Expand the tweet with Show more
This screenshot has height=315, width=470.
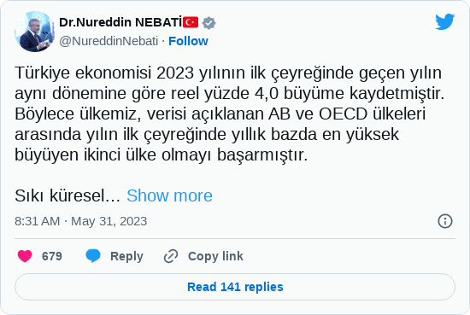tap(170, 195)
